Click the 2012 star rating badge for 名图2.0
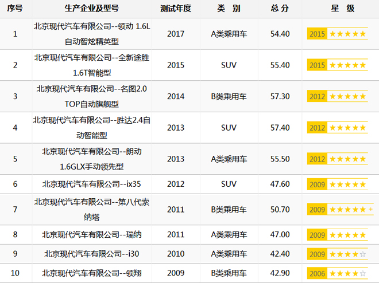The height and width of the screenshot is (283, 379). (338, 96)
